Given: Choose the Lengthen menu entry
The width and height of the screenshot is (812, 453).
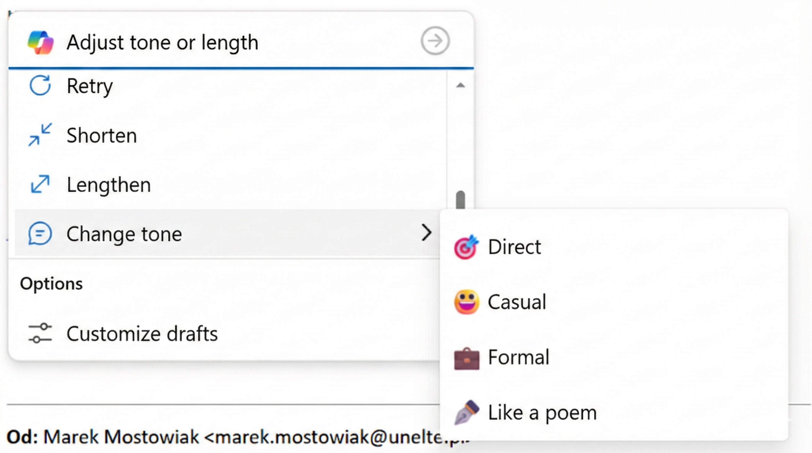Looking at the screenshot, I should [109, 185].
